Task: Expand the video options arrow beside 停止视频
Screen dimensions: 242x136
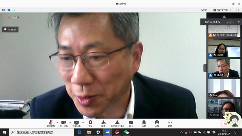Action: click(x=70, y=122)
